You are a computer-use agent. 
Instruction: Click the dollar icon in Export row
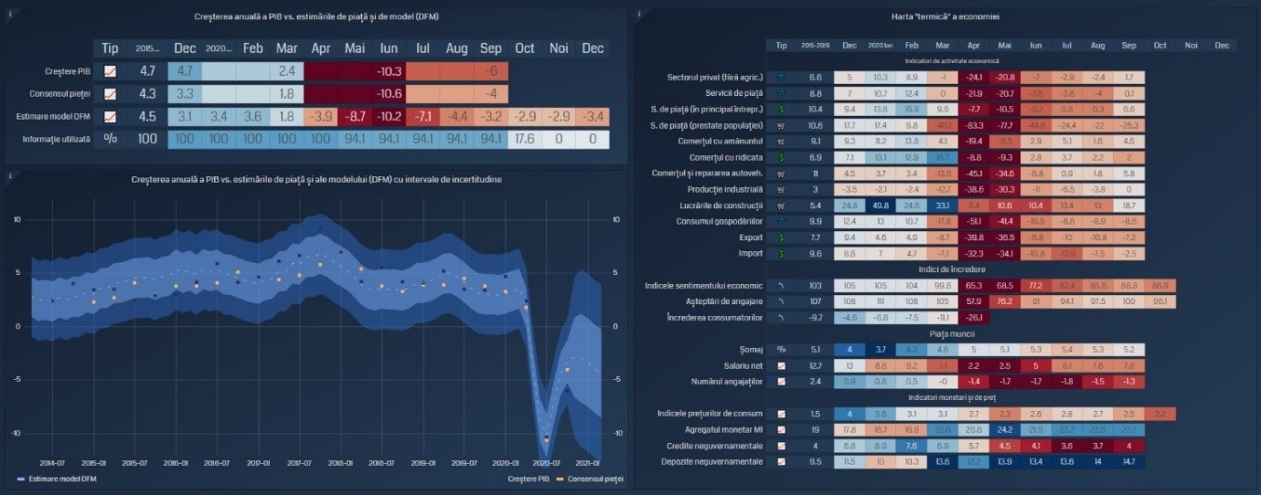click(781, 237)
